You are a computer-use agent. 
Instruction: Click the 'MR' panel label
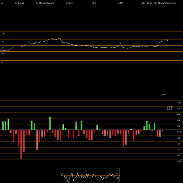163,95
